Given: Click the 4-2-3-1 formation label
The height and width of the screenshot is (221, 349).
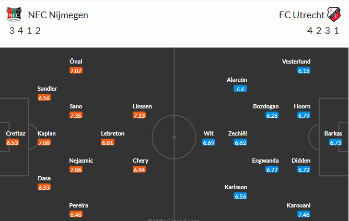Looking at the screenshot, I should click(x=323, y=31).
